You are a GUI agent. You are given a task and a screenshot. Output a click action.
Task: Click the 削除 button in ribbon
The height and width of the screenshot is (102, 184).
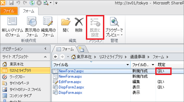pyautogui.click(x=79, y=25)
